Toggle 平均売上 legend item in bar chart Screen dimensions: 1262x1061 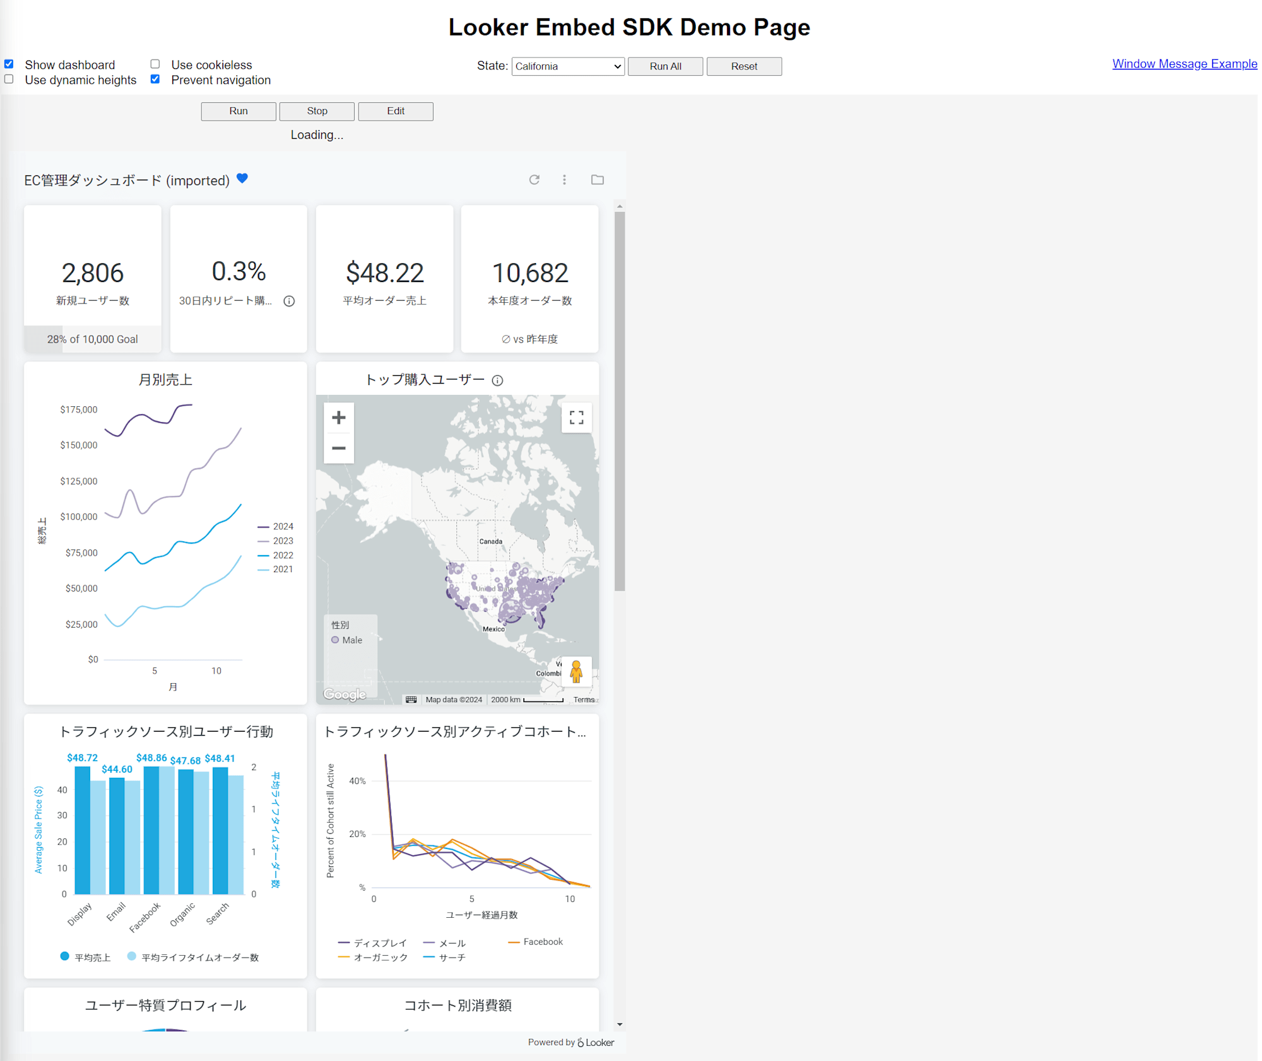point(86,958)
